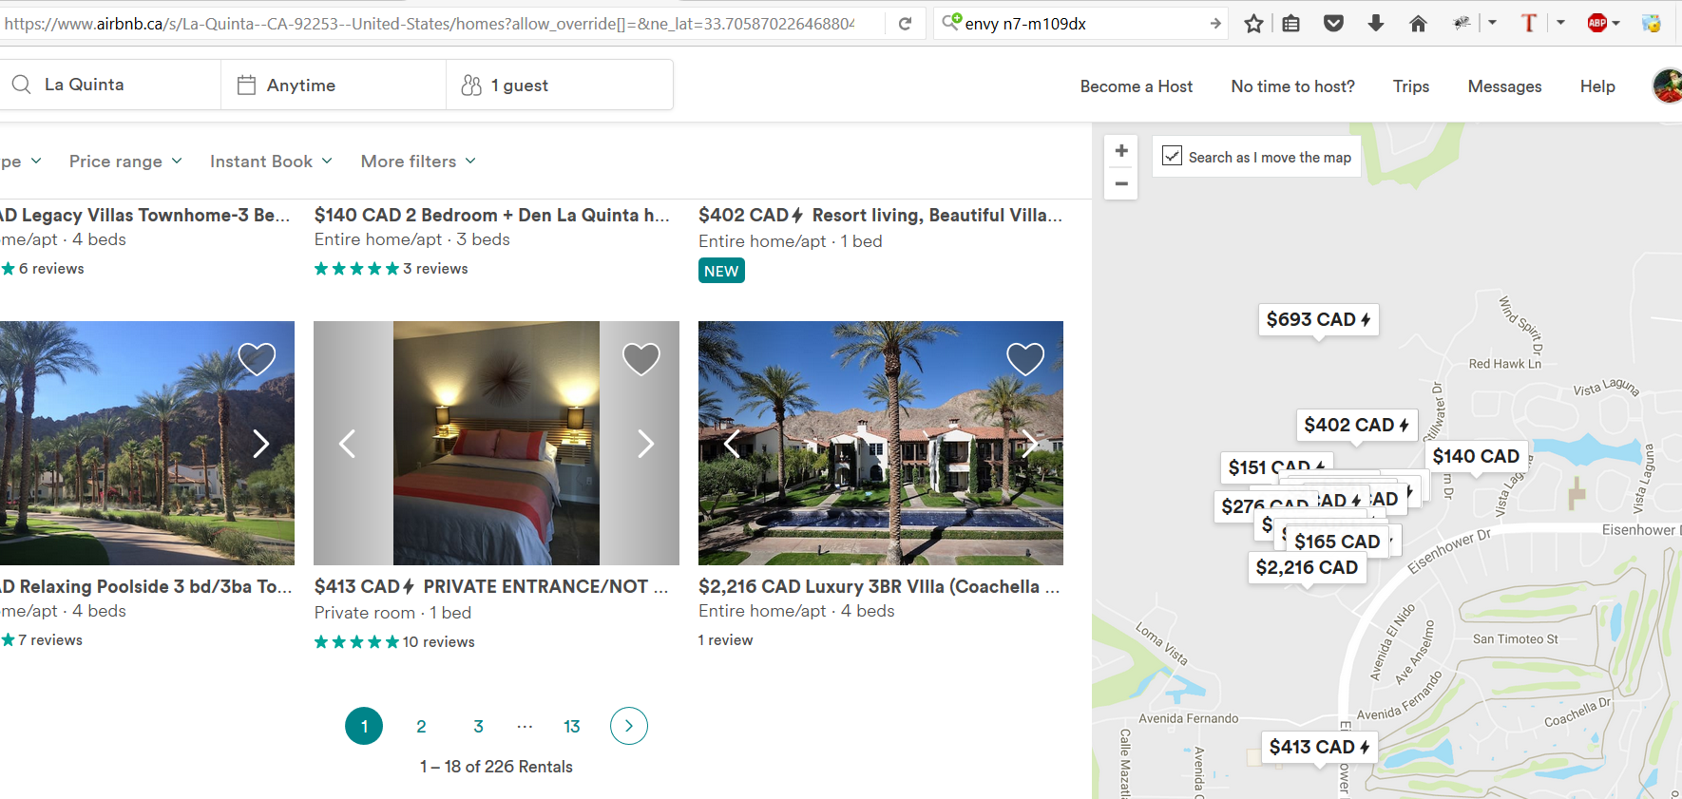Click Become a Host link

click(1137, 86)
